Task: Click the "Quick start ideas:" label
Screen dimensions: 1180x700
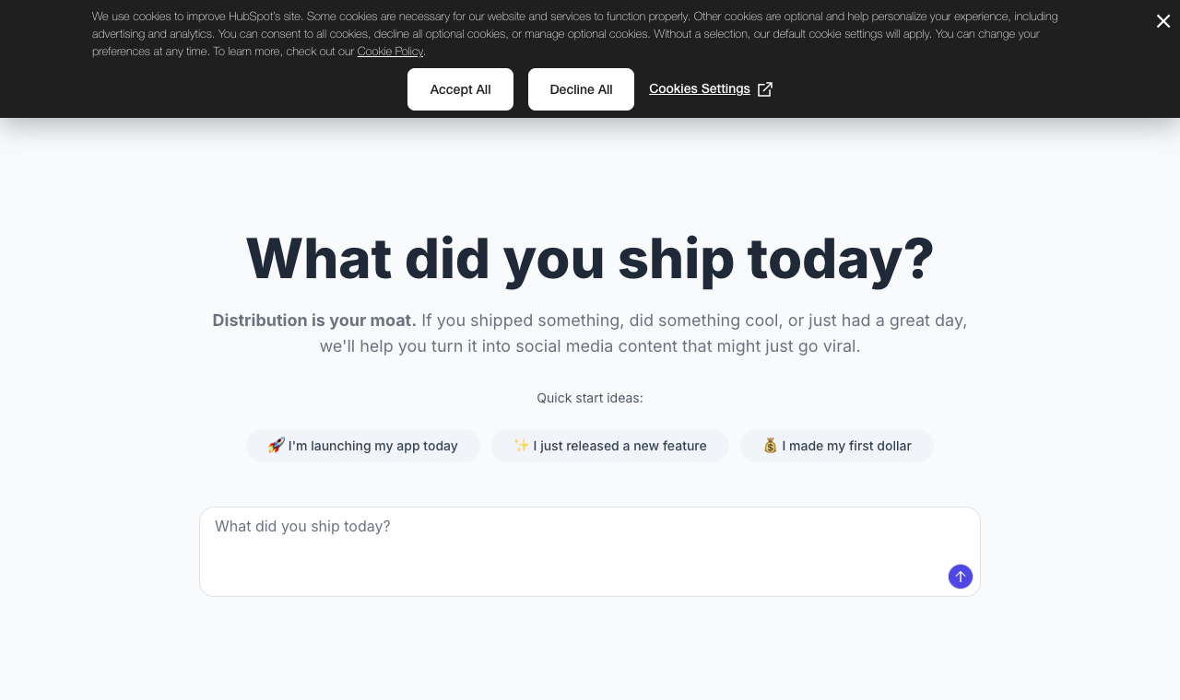Action: (590, 398)
